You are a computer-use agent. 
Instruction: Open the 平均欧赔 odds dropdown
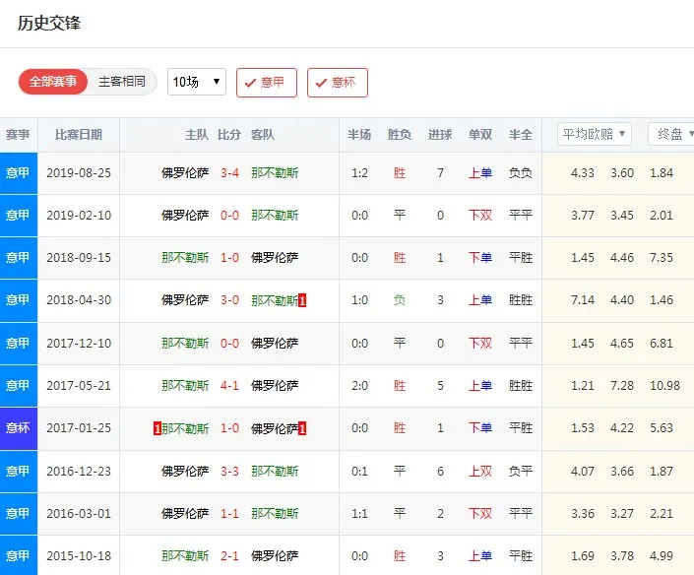point(594,134)
